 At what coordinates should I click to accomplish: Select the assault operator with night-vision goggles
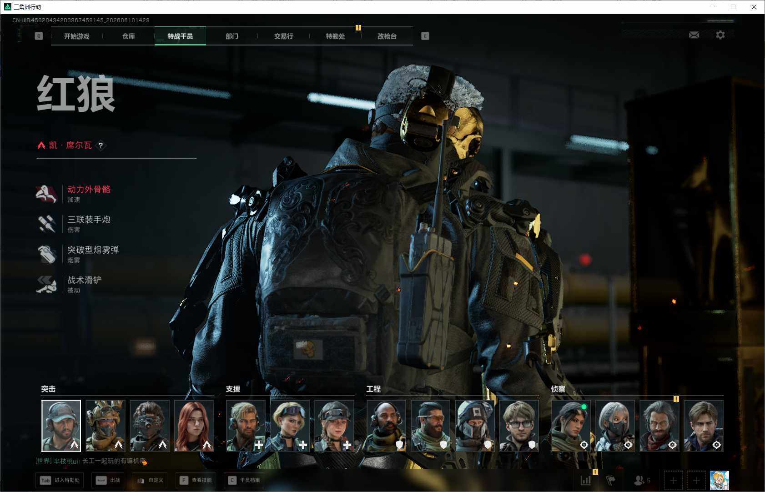150,426
